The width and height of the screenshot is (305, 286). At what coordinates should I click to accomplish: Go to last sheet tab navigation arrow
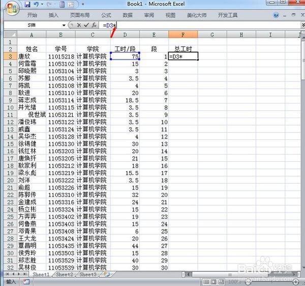pos(25,274)
